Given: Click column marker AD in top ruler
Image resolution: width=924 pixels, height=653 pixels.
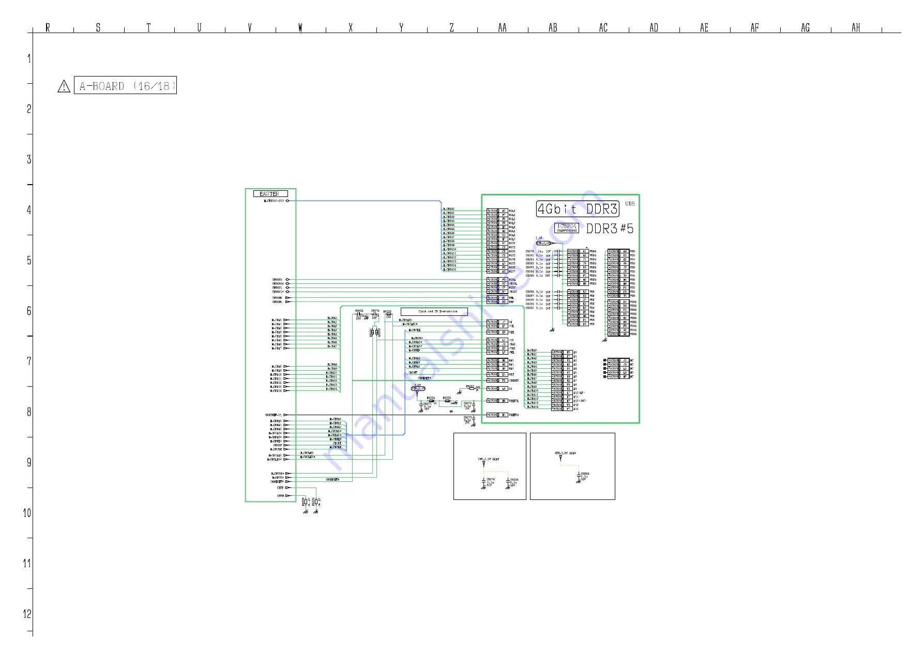Looking at the screenshot, I should coord(654,27).
